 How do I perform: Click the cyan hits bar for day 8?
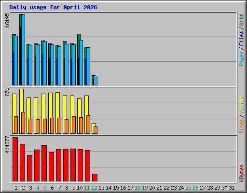click(67, 65)
